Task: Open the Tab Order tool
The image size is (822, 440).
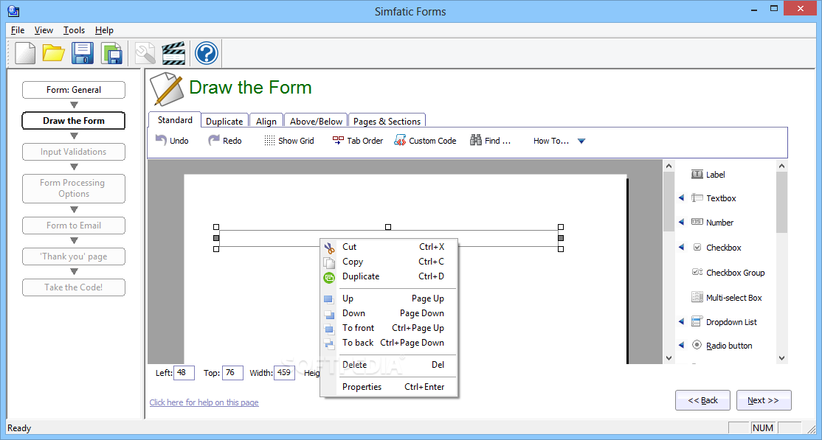Action: coord(358,140)
